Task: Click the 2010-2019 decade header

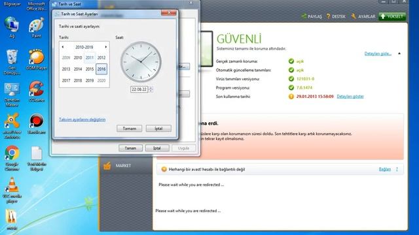Action: (84, 47)
